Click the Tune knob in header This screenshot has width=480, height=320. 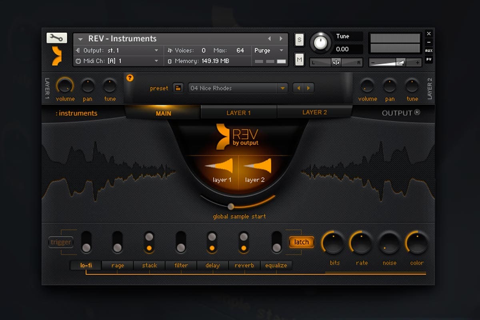click(320, 42)
